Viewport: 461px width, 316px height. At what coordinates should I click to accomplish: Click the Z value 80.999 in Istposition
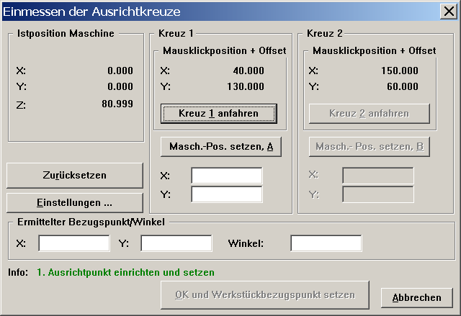(x=116, y=104)
